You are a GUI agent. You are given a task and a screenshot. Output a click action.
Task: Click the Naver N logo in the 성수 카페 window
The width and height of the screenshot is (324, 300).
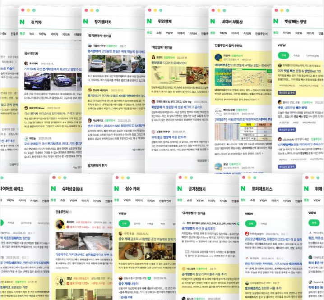click(116, 188)
